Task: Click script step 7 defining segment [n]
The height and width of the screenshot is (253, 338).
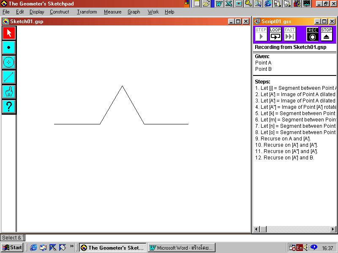Action: (x=295, y=126)
